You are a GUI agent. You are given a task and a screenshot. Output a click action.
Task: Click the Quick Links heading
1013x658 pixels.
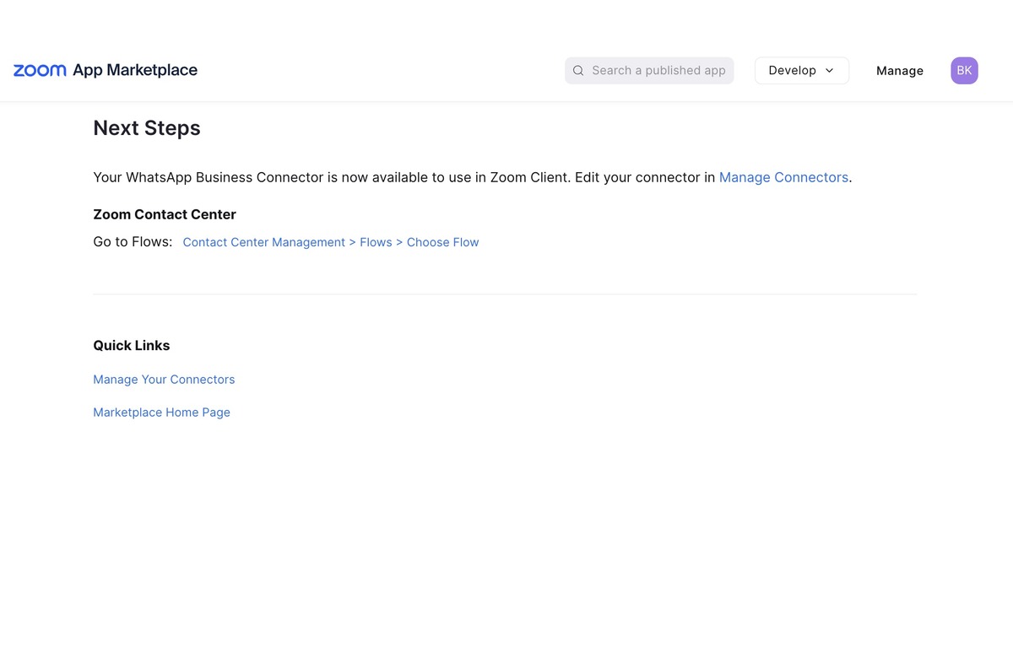tap(132, 345)
